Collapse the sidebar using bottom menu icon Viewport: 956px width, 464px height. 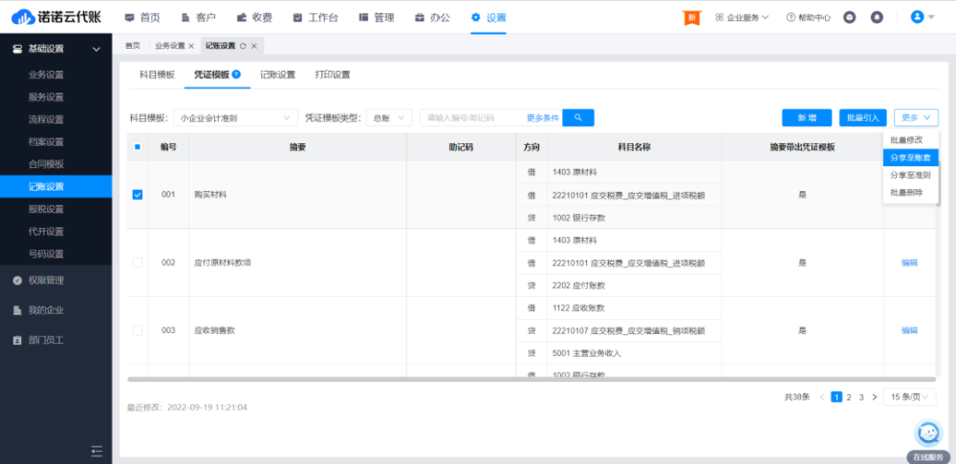(x=97, y=451)
